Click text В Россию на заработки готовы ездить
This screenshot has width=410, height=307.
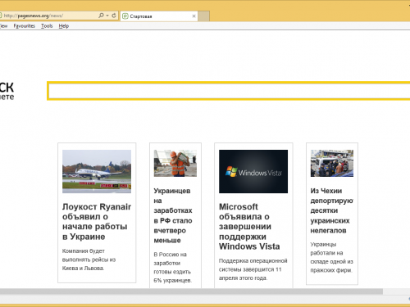click(x=173, y=268)
